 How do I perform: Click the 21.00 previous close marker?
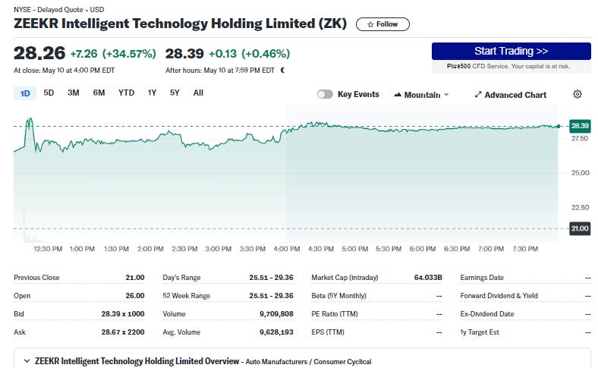pos(580,228)
